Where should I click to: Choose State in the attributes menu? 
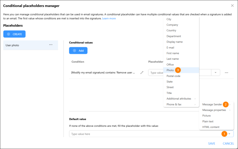(x=181, y=81)
